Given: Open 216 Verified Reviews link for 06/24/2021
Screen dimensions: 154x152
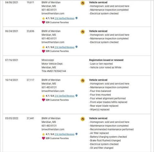Looking at the screenshot, I should 64,47.
